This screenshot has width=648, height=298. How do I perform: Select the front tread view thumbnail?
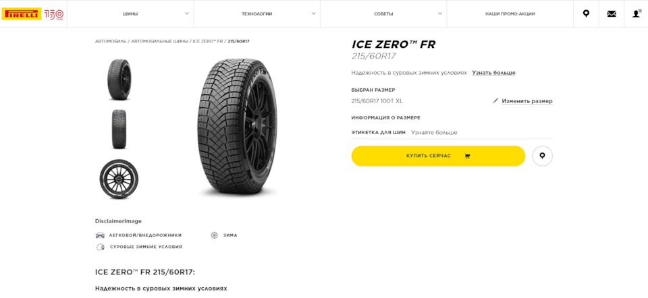point(119,129)
